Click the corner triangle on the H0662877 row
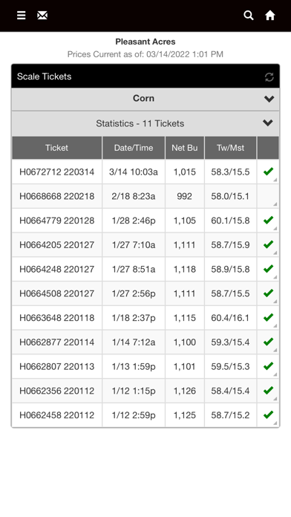 click(x=275, y=350)
